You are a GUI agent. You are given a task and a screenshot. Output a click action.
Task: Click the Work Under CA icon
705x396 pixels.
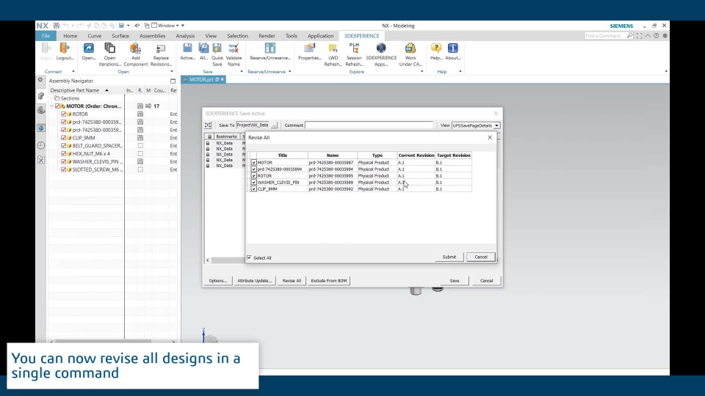(410, 48)
